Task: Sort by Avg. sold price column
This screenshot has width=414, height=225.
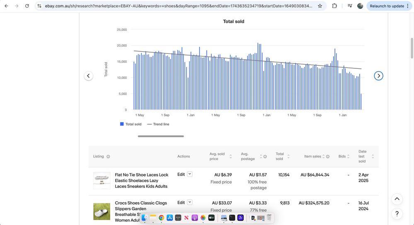Action: pyautogui.click(x=230, y=156)
